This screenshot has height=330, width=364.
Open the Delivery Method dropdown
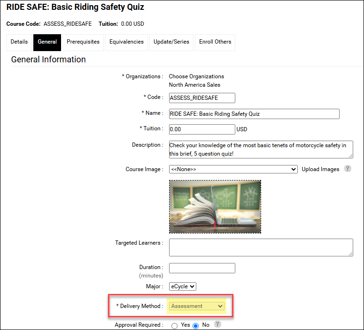(197, 307)
